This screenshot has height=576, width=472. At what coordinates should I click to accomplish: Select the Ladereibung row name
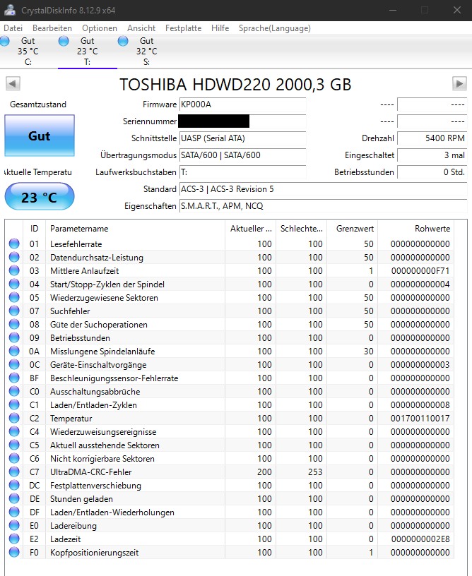(73, 526)
